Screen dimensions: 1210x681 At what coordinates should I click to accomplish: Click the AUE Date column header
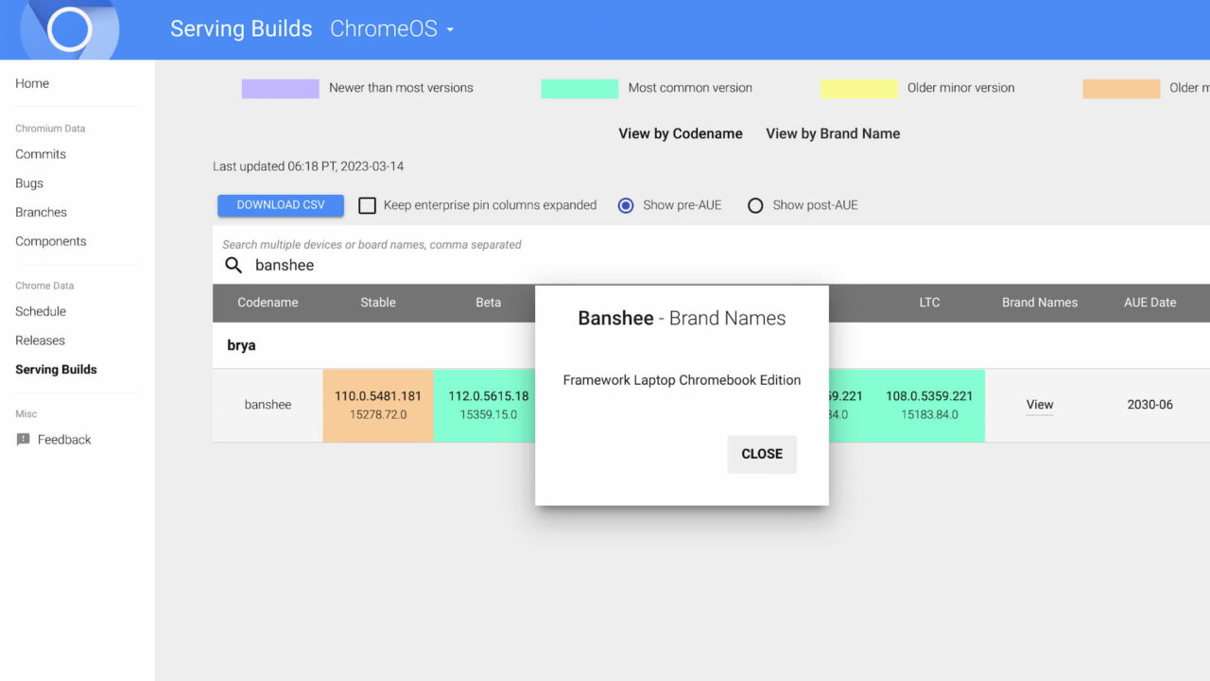(x=1150, y=303)
